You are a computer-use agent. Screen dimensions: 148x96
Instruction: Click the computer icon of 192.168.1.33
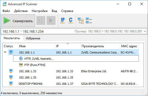(11, 71)
